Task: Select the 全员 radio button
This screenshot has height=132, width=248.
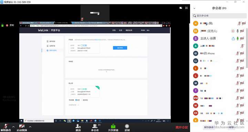Action: point(76,100)
